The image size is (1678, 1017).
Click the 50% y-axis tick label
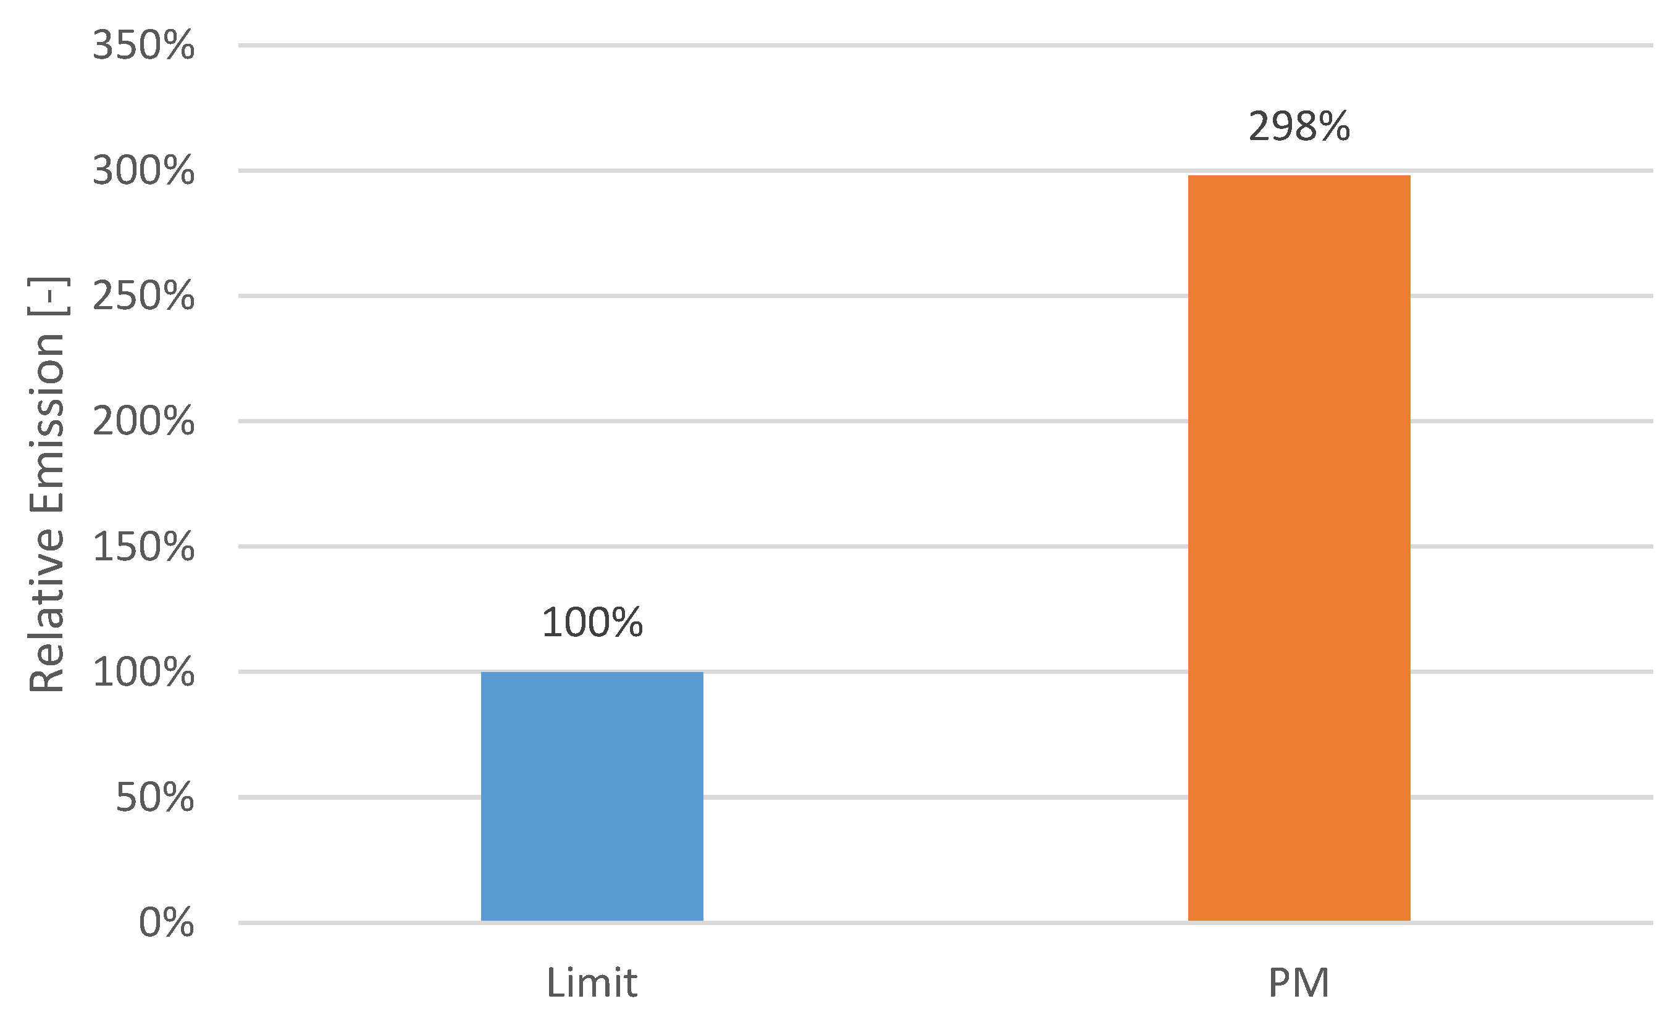click(154, 797)
